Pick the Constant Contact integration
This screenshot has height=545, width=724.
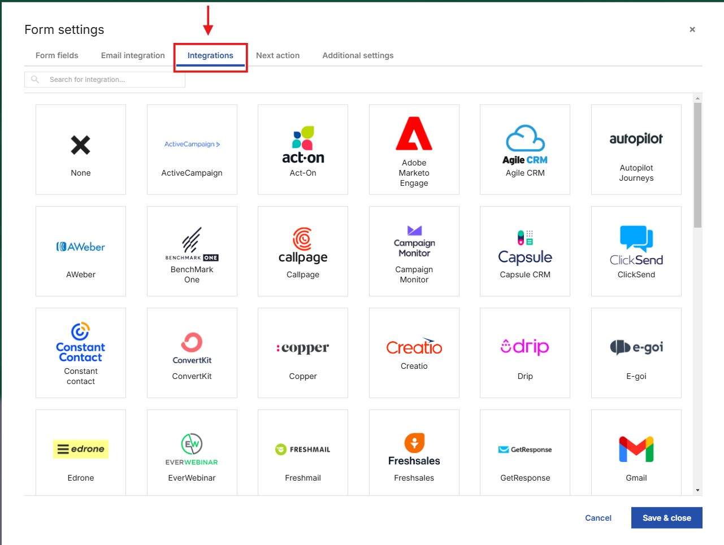81,353
